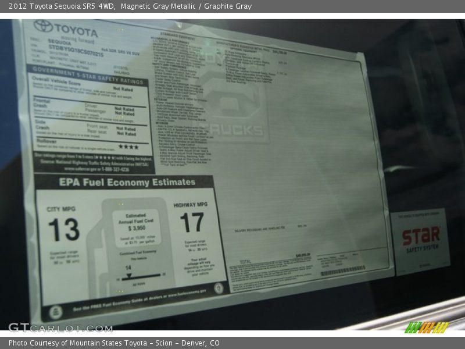Click the "Frontal Crash" label
The image size is (465, 349).
pyautogui.click(x=41, y=103)
